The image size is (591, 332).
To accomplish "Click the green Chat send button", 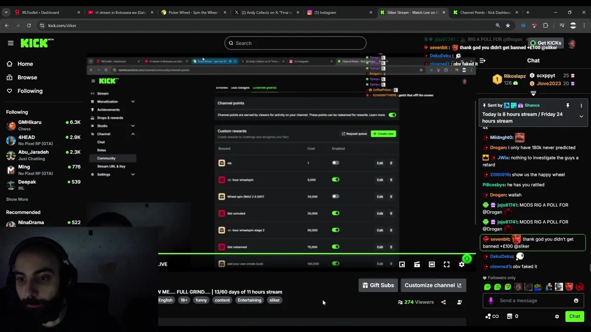I will (574, 316).
